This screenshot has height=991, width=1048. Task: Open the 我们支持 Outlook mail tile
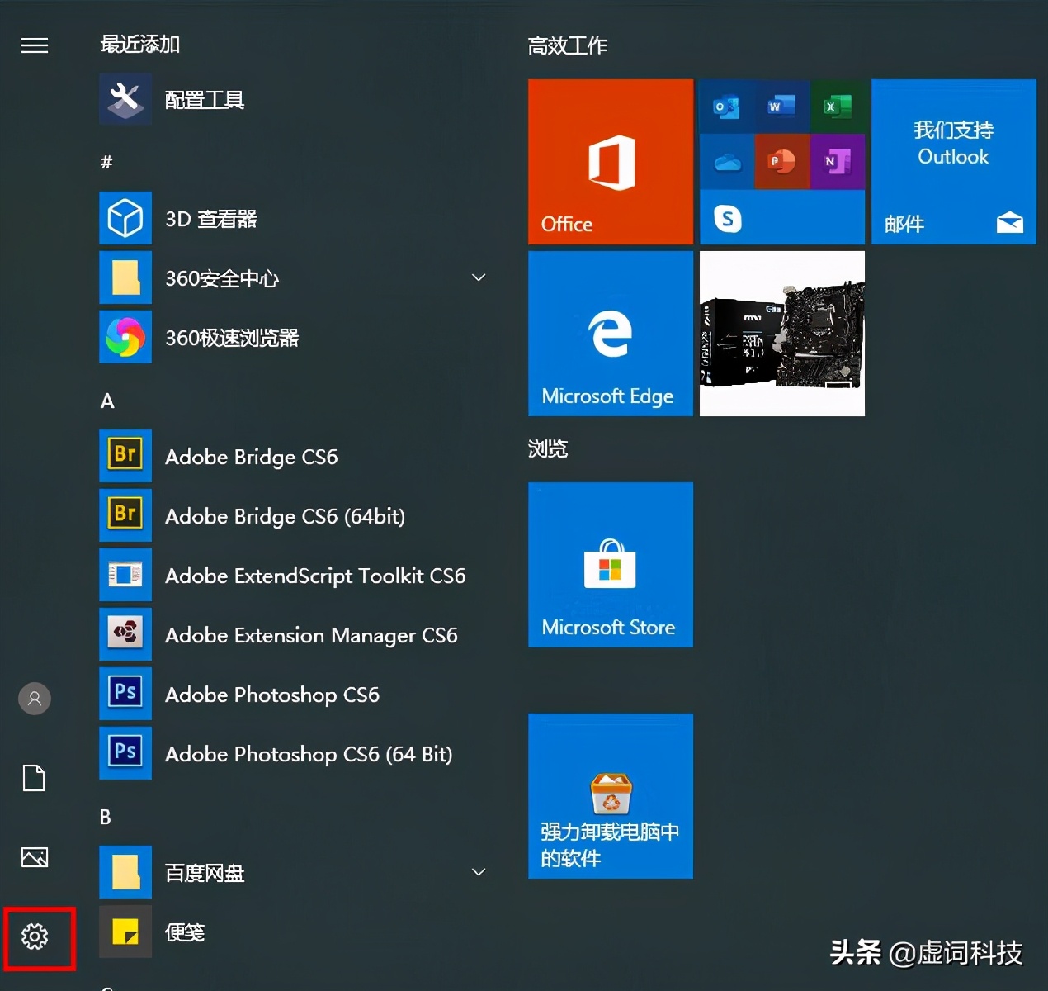tap(953, 162)
